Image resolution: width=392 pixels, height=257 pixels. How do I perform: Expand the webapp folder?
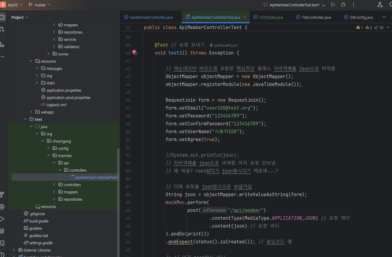tap(31, 112)
